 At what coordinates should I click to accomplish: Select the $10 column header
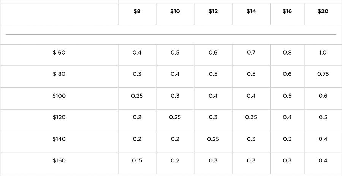pyautogui.click(x=175, y=11)
